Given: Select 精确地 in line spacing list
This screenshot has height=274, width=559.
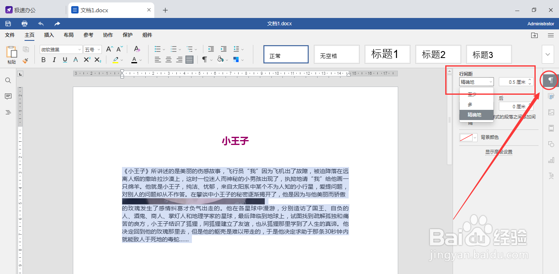Looking at the screenshot, I should point(475,115).
